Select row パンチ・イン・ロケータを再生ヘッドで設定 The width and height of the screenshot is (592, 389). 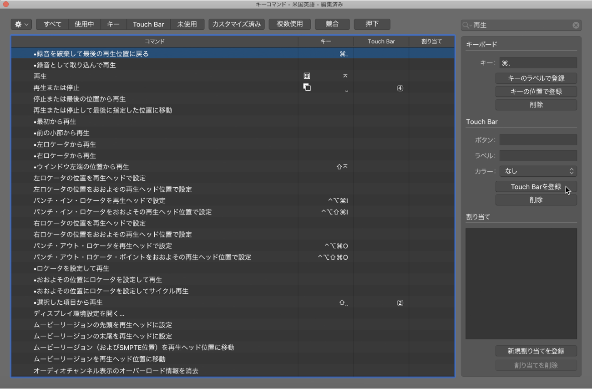point(233,201)
